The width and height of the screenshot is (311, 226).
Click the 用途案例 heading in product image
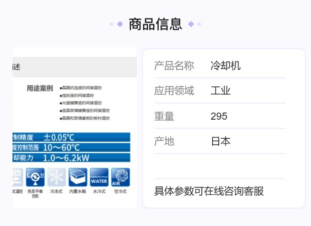40,88
